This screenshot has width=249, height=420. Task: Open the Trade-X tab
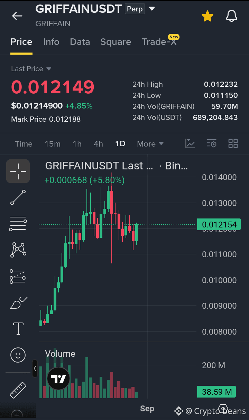pos(159,42)
